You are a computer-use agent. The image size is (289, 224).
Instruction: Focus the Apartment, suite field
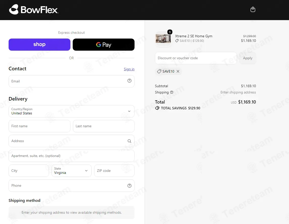pos(71,156)
